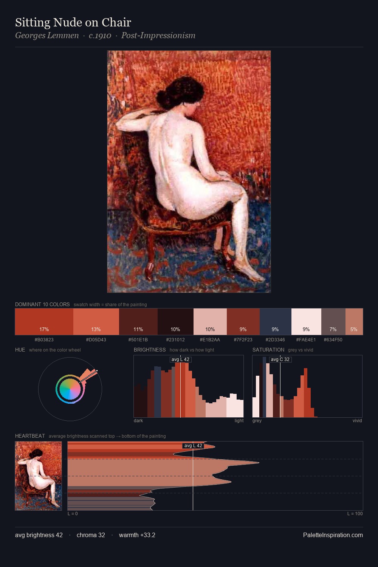Click the 'avg C 32' saturation label
Viewport: 378px width, 567px height.
(x=280, y=359)
